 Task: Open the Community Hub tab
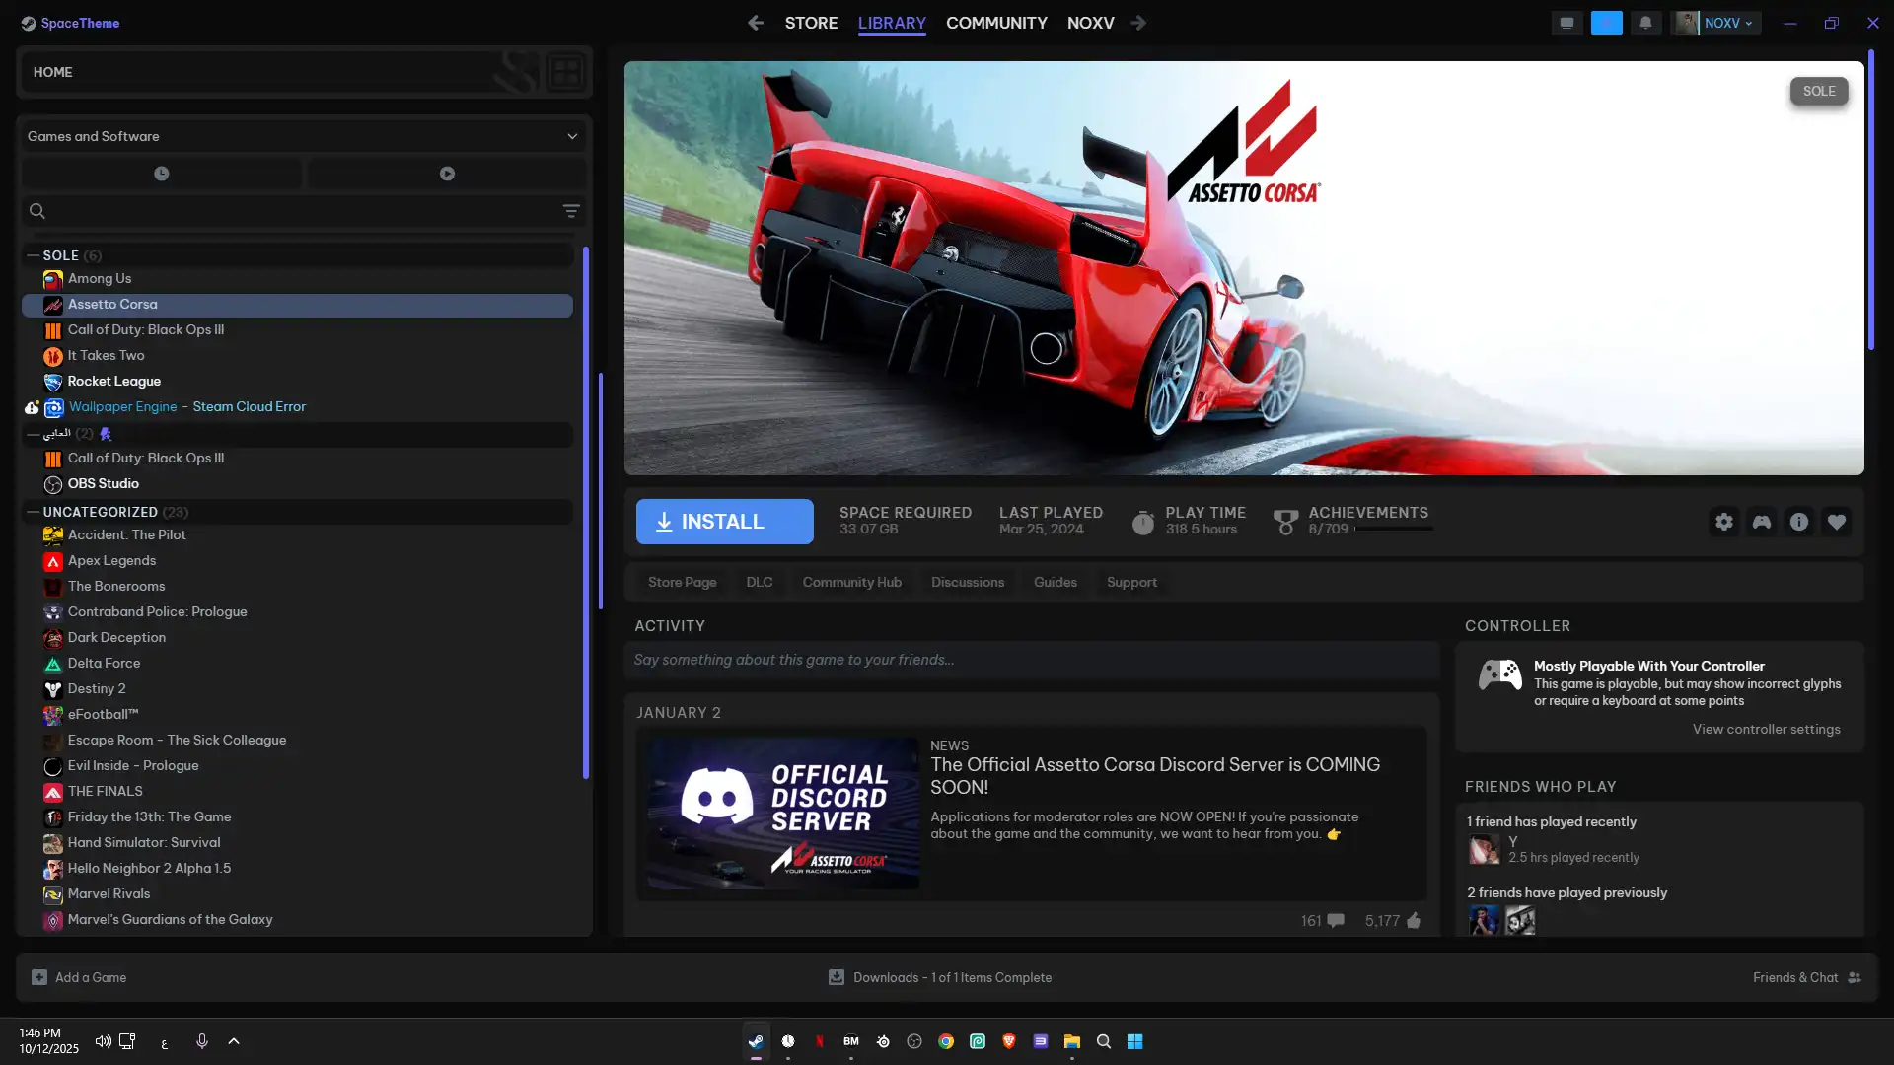(851, 583)
